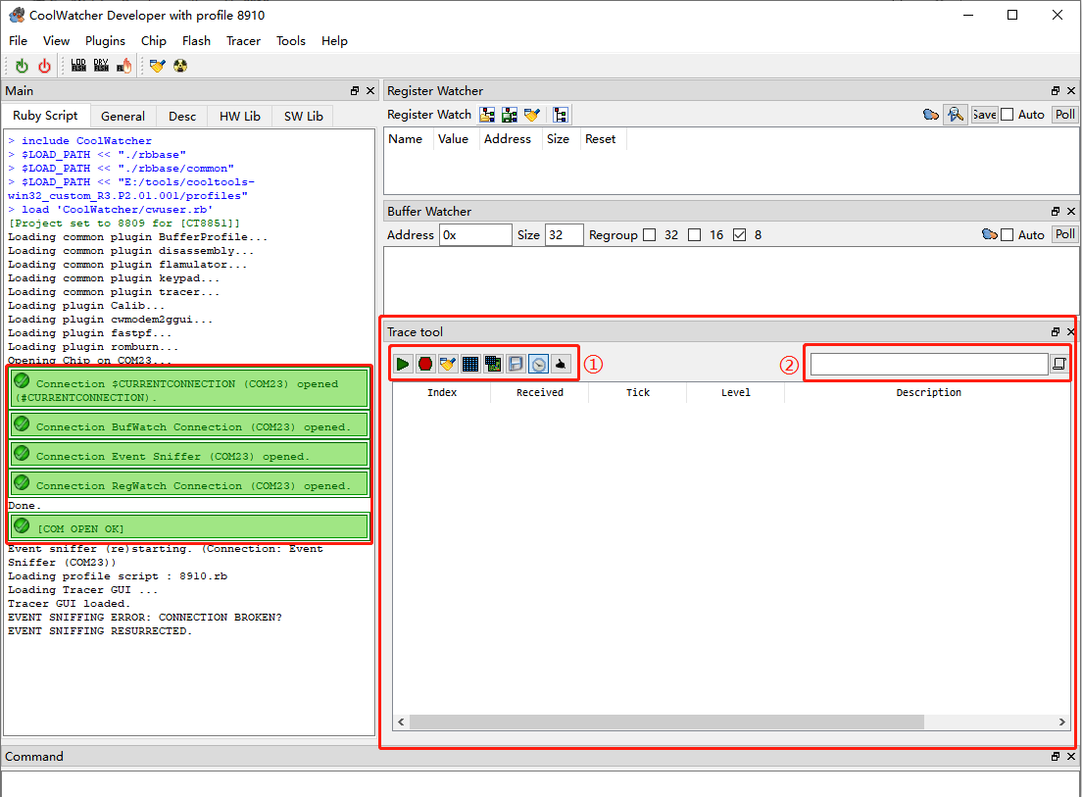Open the Tools menu
This screenshot has height=797, width=1082.
pyautogui.click(x=290, y=41)
